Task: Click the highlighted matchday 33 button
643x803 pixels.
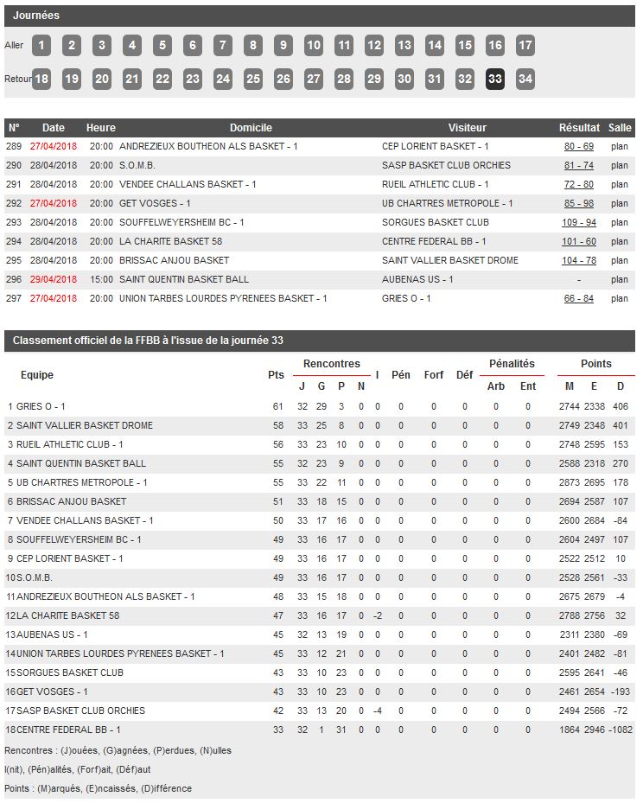Action: (495, 80)
